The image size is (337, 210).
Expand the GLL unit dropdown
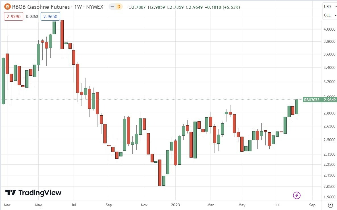pos(330,15)
